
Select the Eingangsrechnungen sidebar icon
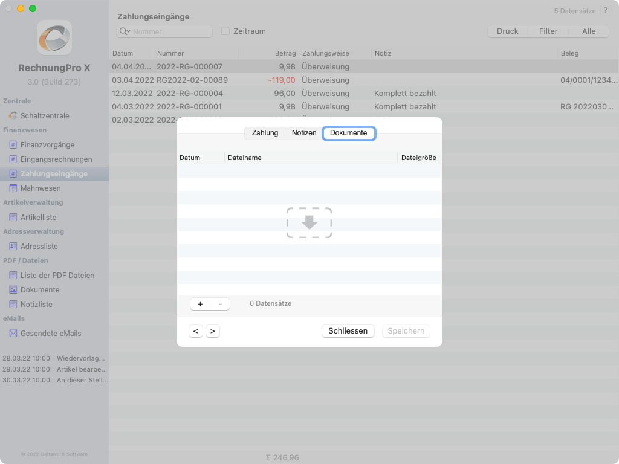click(x=13, y=159)
